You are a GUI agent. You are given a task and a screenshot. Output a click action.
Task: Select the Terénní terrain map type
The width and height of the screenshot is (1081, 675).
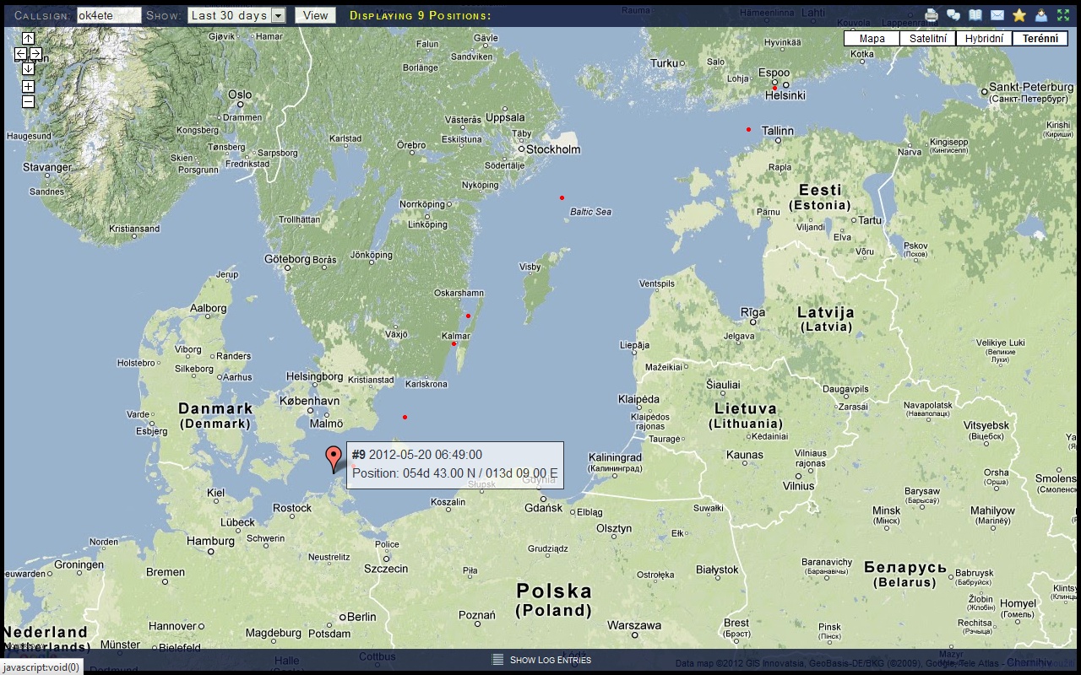pyautogui.click(x=1040, y=39)
